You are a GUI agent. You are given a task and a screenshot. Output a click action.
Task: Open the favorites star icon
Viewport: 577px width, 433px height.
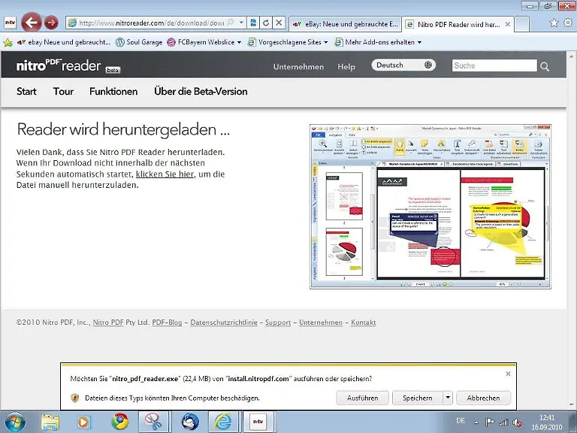554,23
